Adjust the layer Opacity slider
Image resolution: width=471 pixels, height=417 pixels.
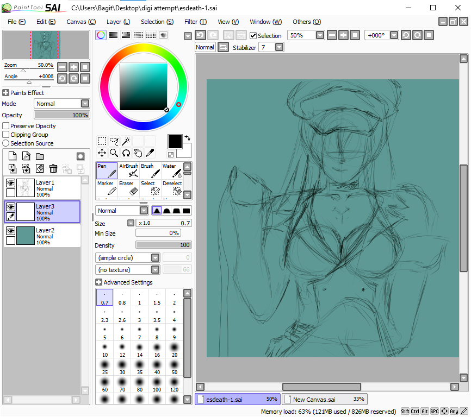62,115
